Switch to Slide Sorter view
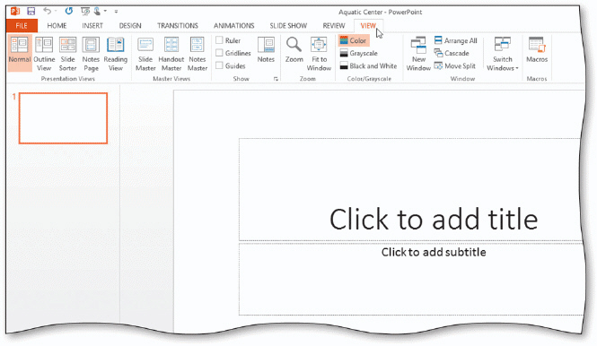 (x=67, y=54)
